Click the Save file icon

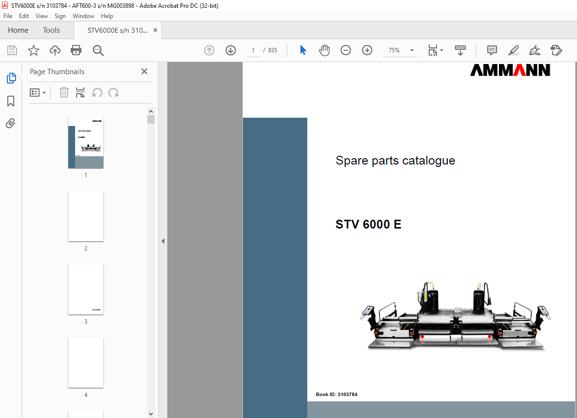(12, 50)
